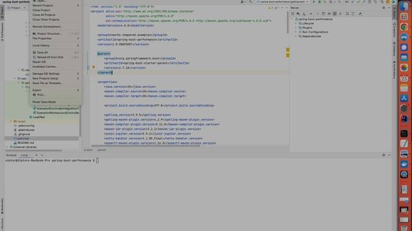
Task: Expand the target folder
Action: pyautogui.click(x=11, y=121)
